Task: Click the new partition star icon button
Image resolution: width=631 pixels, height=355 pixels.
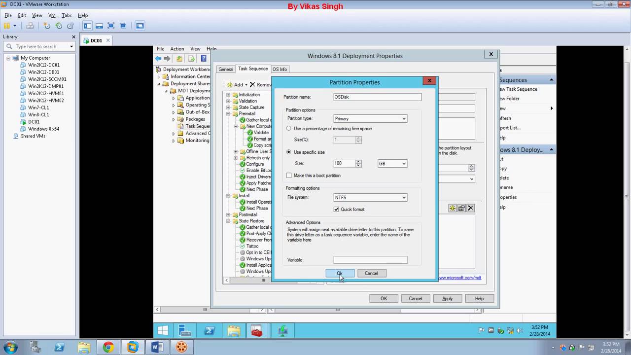Action: (452, 208)
